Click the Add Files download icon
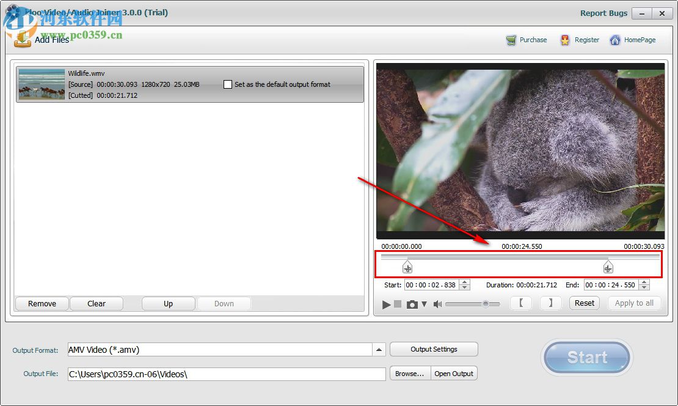Image resolution: width=678 pixels, height=406 pixels. [23, 39]
